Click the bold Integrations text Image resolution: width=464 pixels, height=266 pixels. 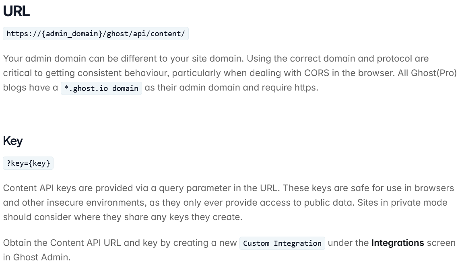pos(398,243)
